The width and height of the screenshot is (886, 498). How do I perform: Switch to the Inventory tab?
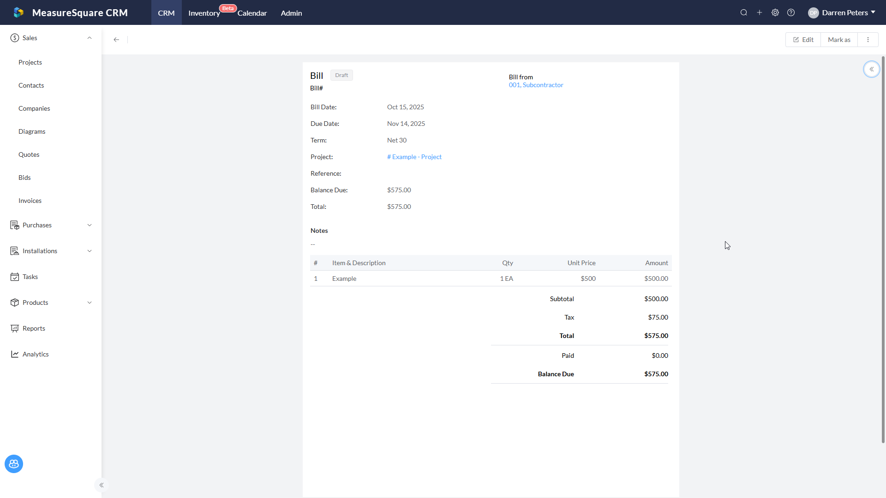click(x=204, y=13)
